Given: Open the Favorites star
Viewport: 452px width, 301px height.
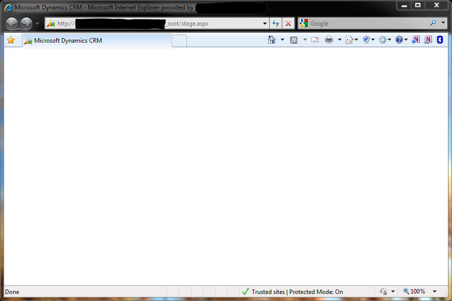Looking at the screenshot, I should [11, 40].
